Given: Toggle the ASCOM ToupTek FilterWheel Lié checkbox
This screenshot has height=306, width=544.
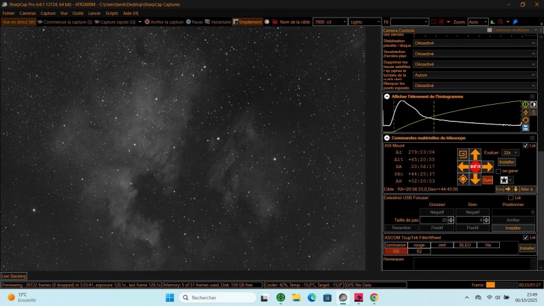Looking at the screenshot, I should [526, 237].
